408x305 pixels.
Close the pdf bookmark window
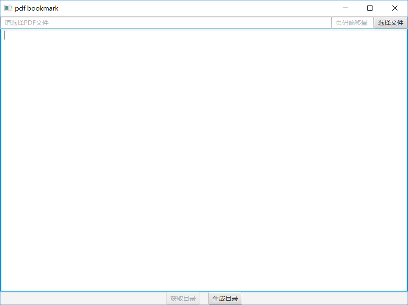click(395, 8)
